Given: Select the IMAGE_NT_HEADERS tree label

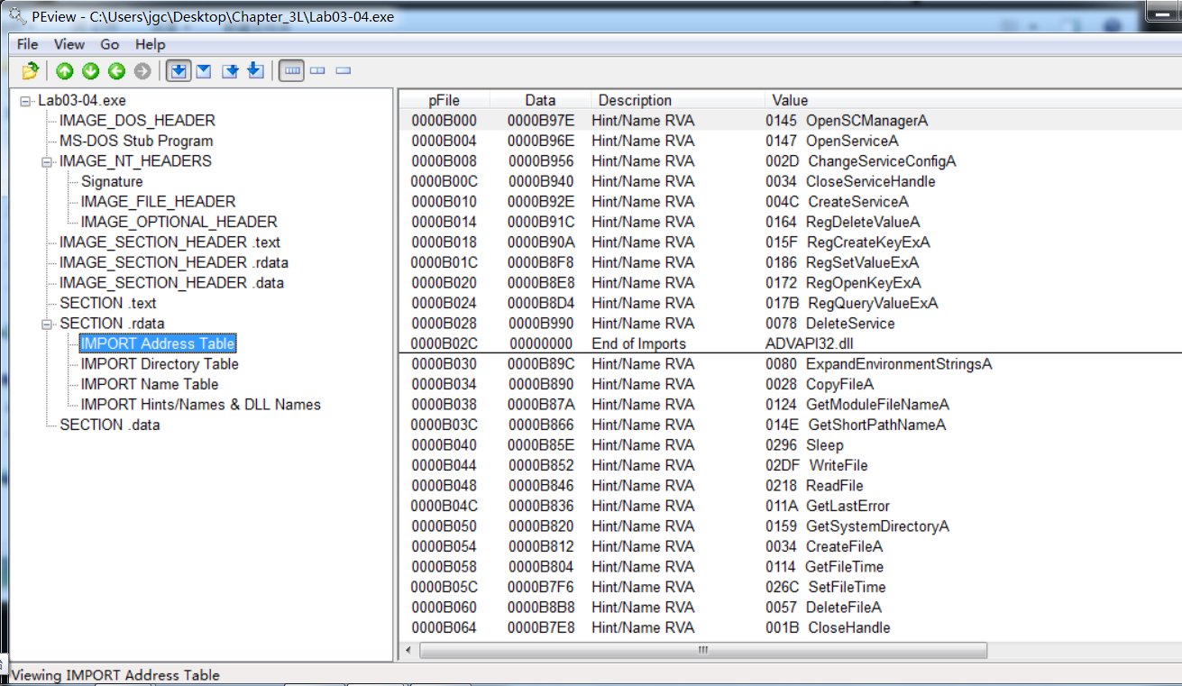Looking at the screenshot, I should pyautogui.click(x=135, y=161).
